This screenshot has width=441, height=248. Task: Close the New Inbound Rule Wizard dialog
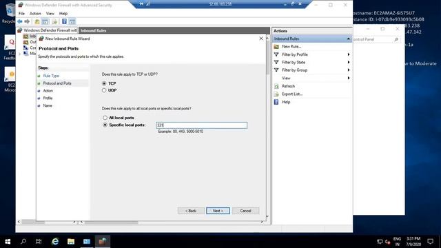(x=261, y=39)
